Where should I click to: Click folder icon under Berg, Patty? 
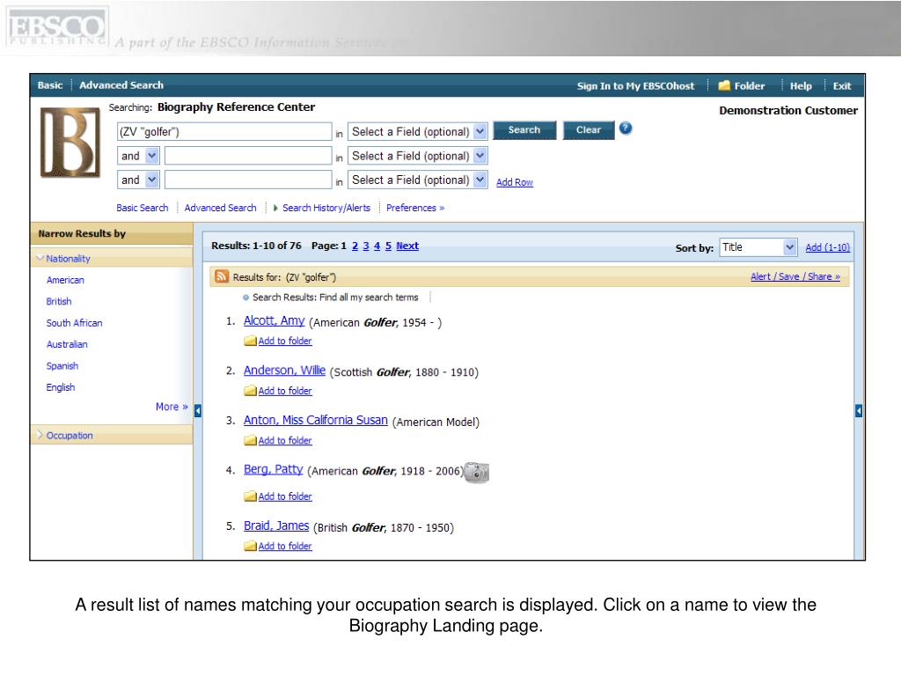(250, 496)
